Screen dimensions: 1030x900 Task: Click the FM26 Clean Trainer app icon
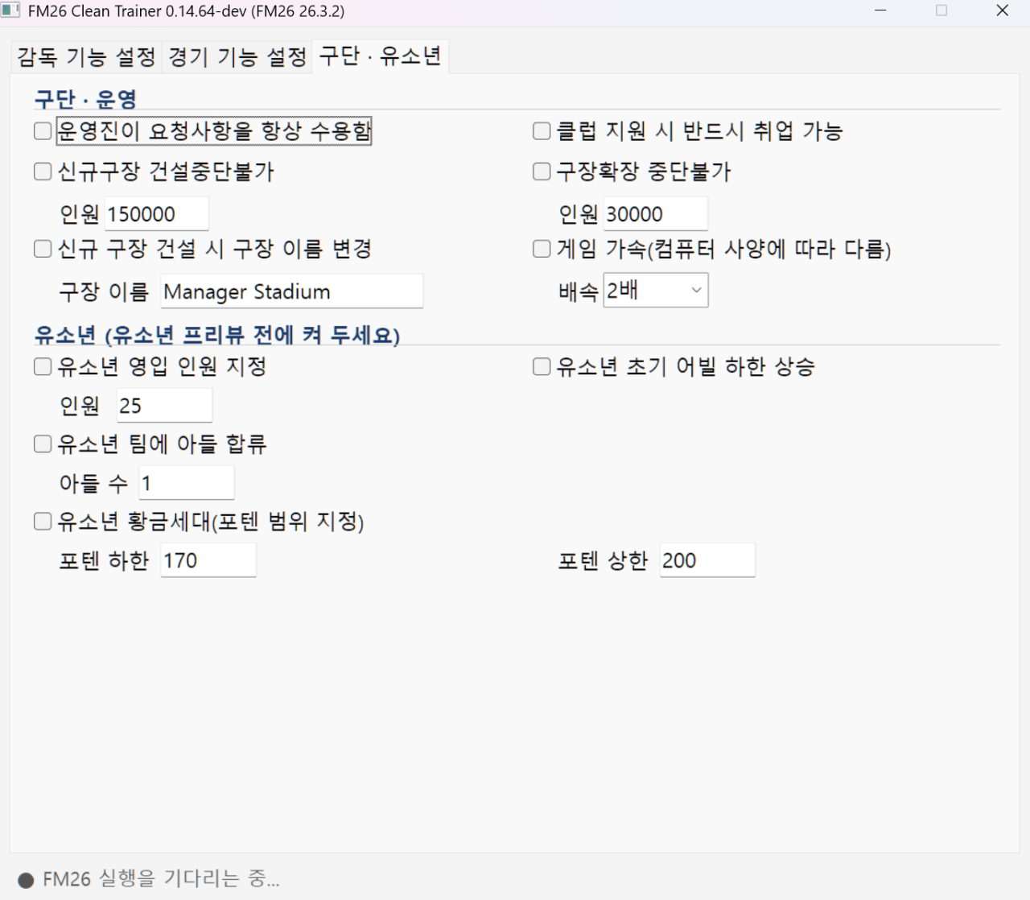tap(10, 10)
